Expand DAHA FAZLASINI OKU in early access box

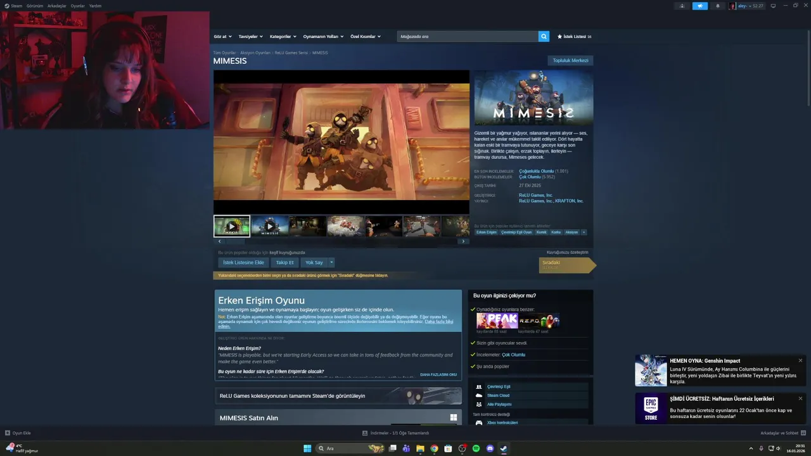(x=438, y=374)
